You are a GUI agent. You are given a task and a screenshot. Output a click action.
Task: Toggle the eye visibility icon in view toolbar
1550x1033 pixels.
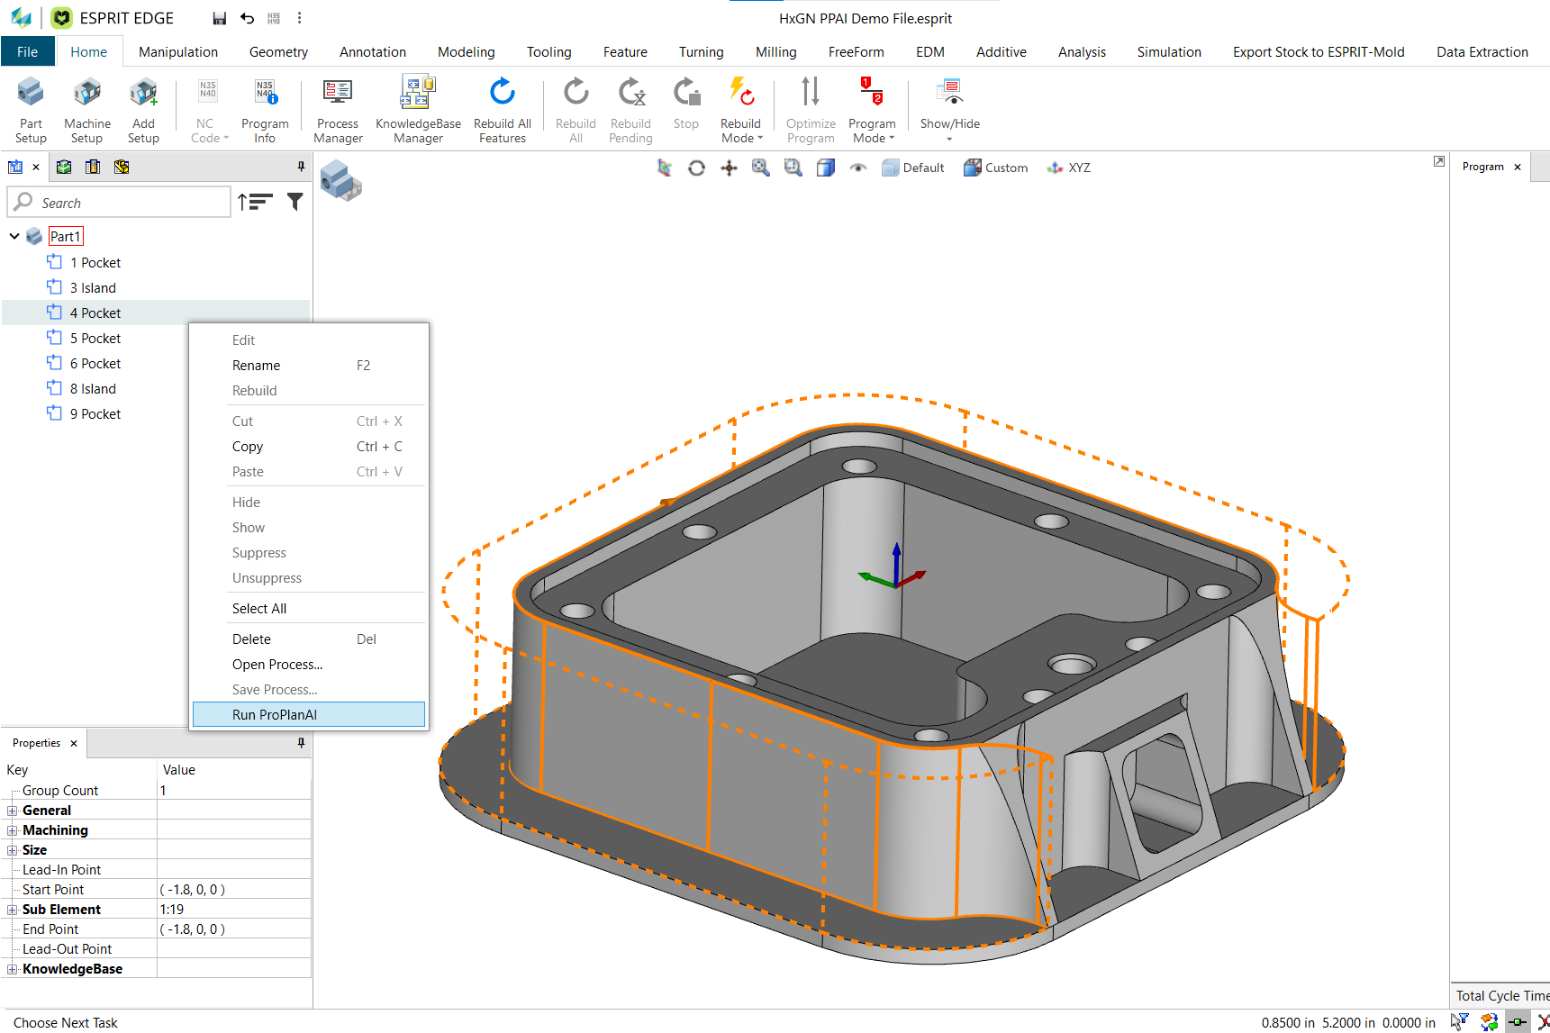857,168
